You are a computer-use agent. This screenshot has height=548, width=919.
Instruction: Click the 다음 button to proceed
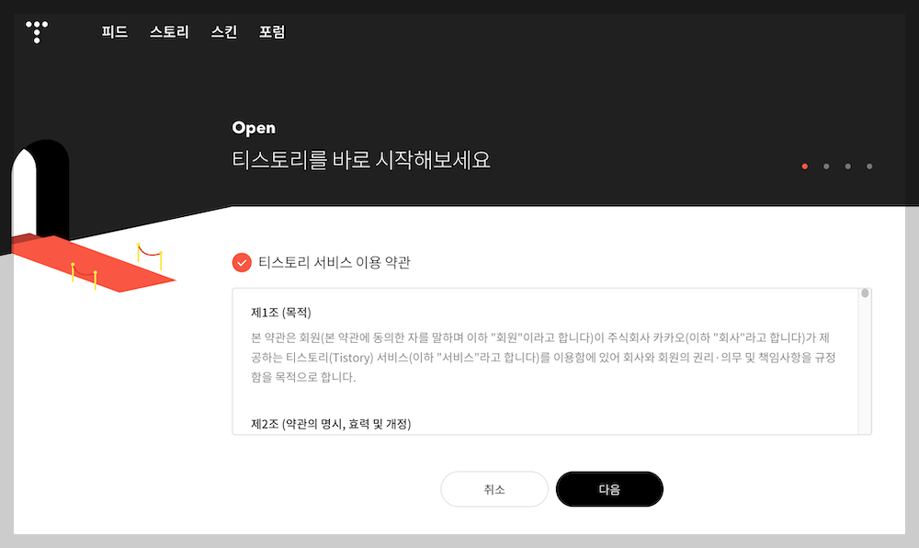tap(609, 489)
